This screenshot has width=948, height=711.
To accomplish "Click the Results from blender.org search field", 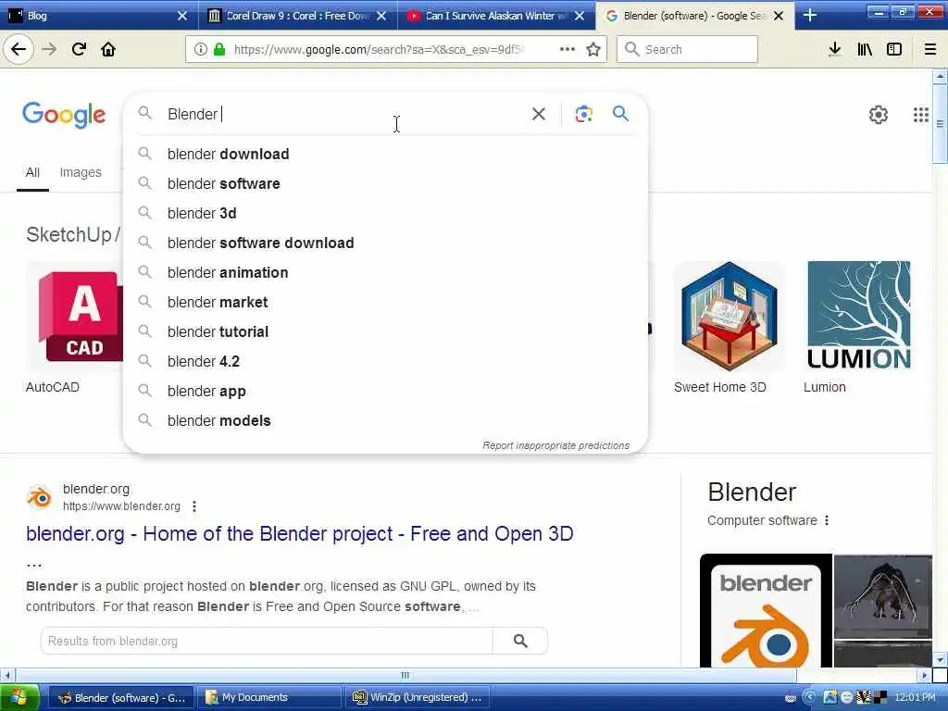I will 267,641.
